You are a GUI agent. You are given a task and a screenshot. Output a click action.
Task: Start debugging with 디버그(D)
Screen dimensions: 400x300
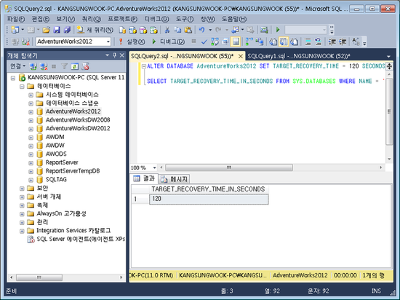169,42
